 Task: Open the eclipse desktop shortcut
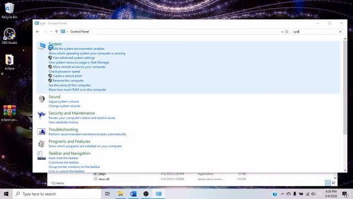9,62
